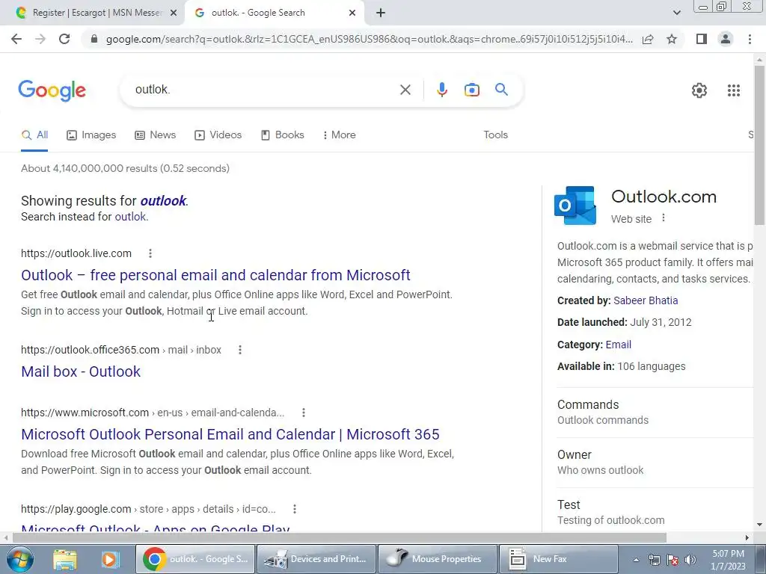
Task: Bookmark this page with star icon
Action: point(672,39)
